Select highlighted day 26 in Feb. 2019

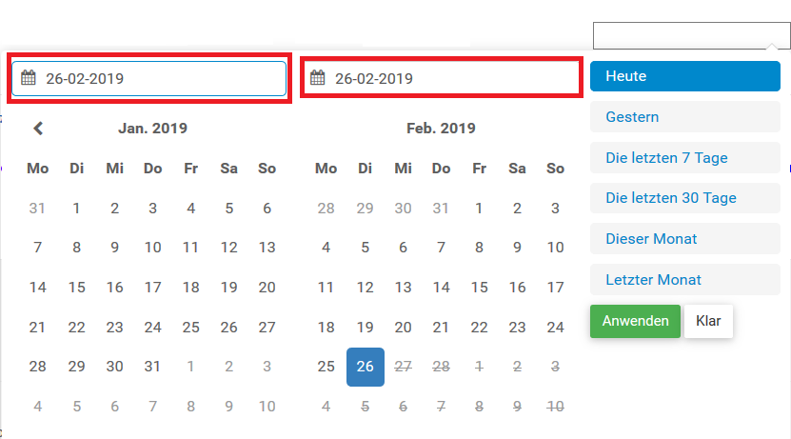coord(366,367)
